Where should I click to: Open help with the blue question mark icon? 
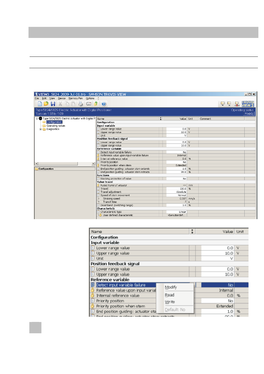pyautogui.click(x=104, y=104)
